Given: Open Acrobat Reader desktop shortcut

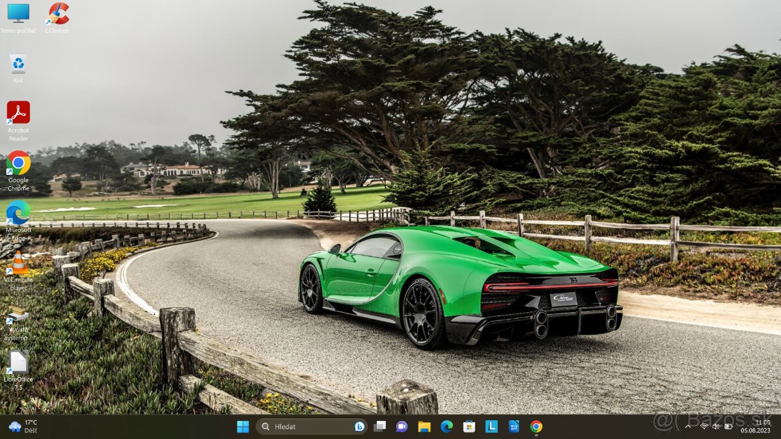Looking at the screenshot, I should point(18,113).
